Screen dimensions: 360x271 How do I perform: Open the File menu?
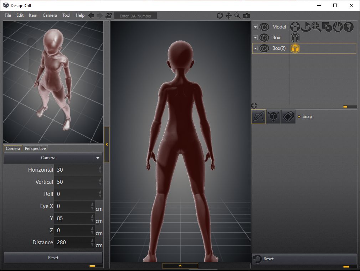(8, 15)
